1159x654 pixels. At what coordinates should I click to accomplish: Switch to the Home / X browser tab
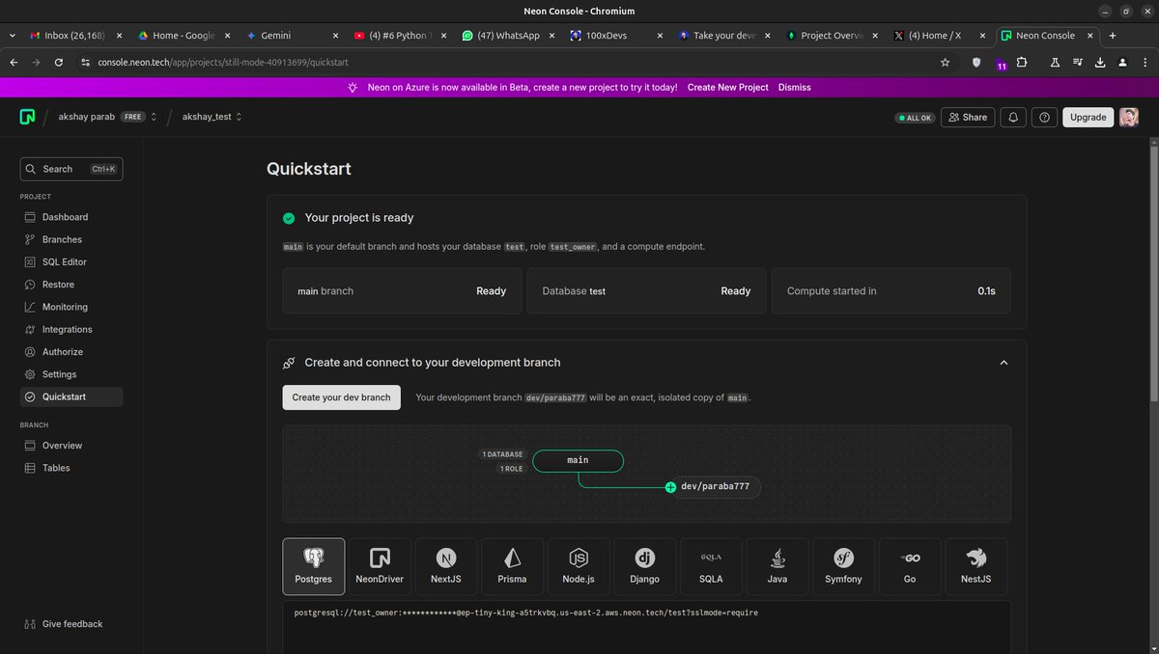coord(940,36)
